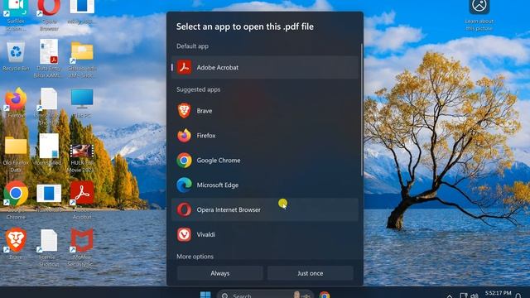This screenshot has height=298, width=530.
Task: Select Adobe Acrobat as the default app
Action: [265, 67]
